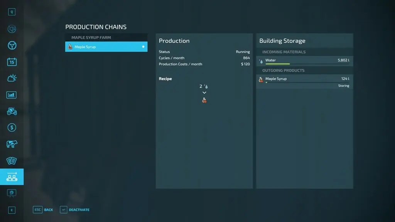Open the contracts papers icon
Image resolution: width=395 pixels, height=222 pixels.
pyautogui.click(x=12, y=161)
